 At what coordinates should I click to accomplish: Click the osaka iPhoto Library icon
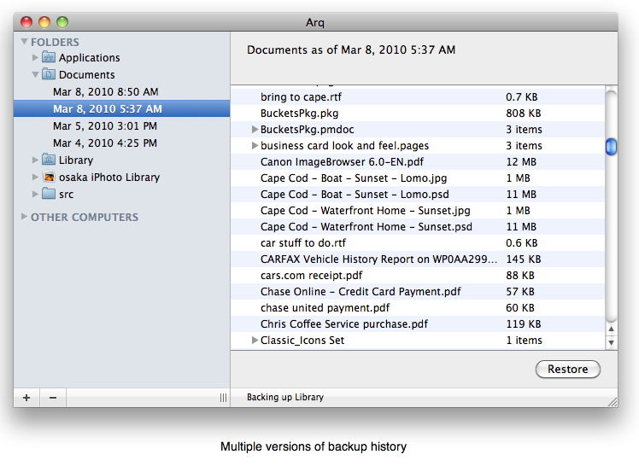pyautogui.click(x=49, y=177)
